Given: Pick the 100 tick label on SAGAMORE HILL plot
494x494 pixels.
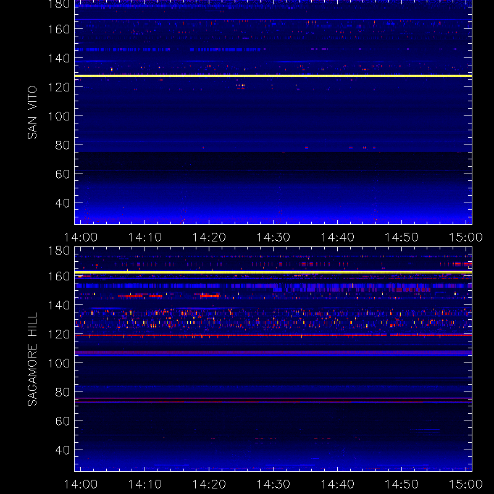Looking at the screenshot, I should click(59, 363).
